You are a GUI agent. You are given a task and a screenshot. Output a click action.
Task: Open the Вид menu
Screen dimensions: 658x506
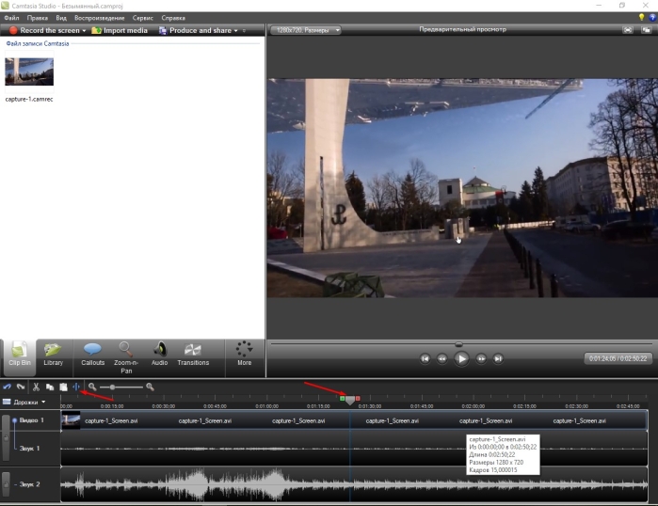(x=61, y=18)
